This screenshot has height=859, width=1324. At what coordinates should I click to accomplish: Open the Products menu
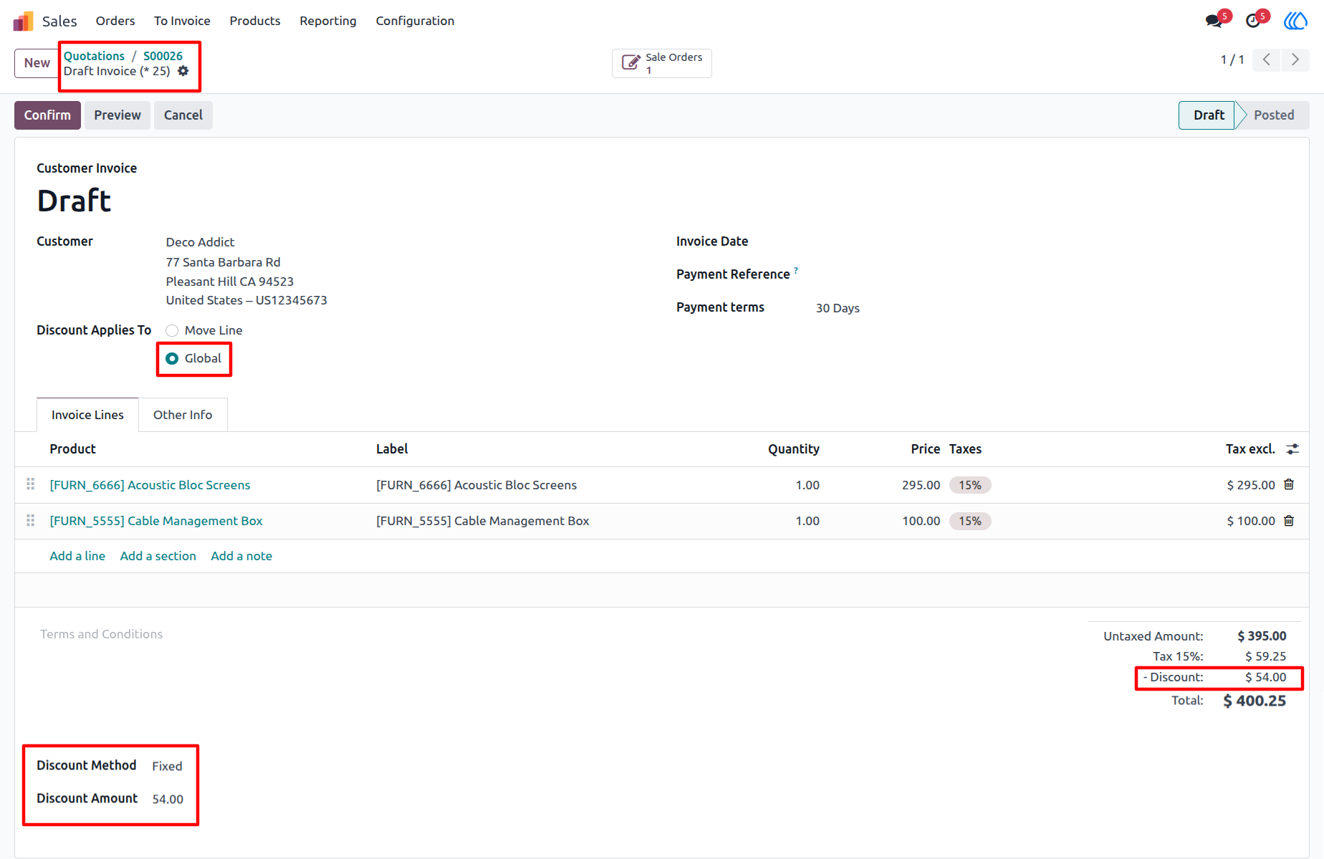click(255, 21)
